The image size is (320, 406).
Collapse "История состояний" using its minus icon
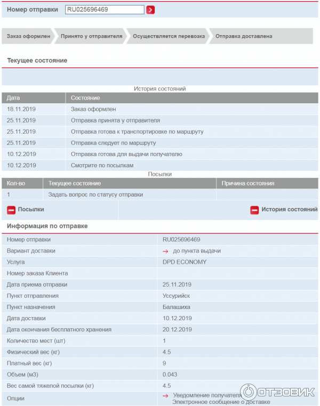coord(254,210)
